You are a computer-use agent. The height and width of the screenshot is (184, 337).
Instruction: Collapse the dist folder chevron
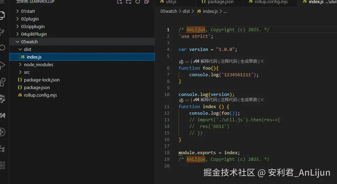tap(20, 49)
